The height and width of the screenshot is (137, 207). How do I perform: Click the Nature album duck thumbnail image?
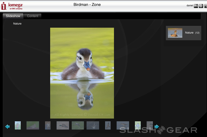[175, 33]
